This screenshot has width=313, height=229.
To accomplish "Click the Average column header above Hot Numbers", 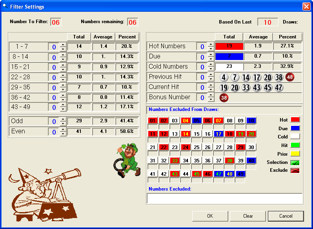I will coord(258,37).
